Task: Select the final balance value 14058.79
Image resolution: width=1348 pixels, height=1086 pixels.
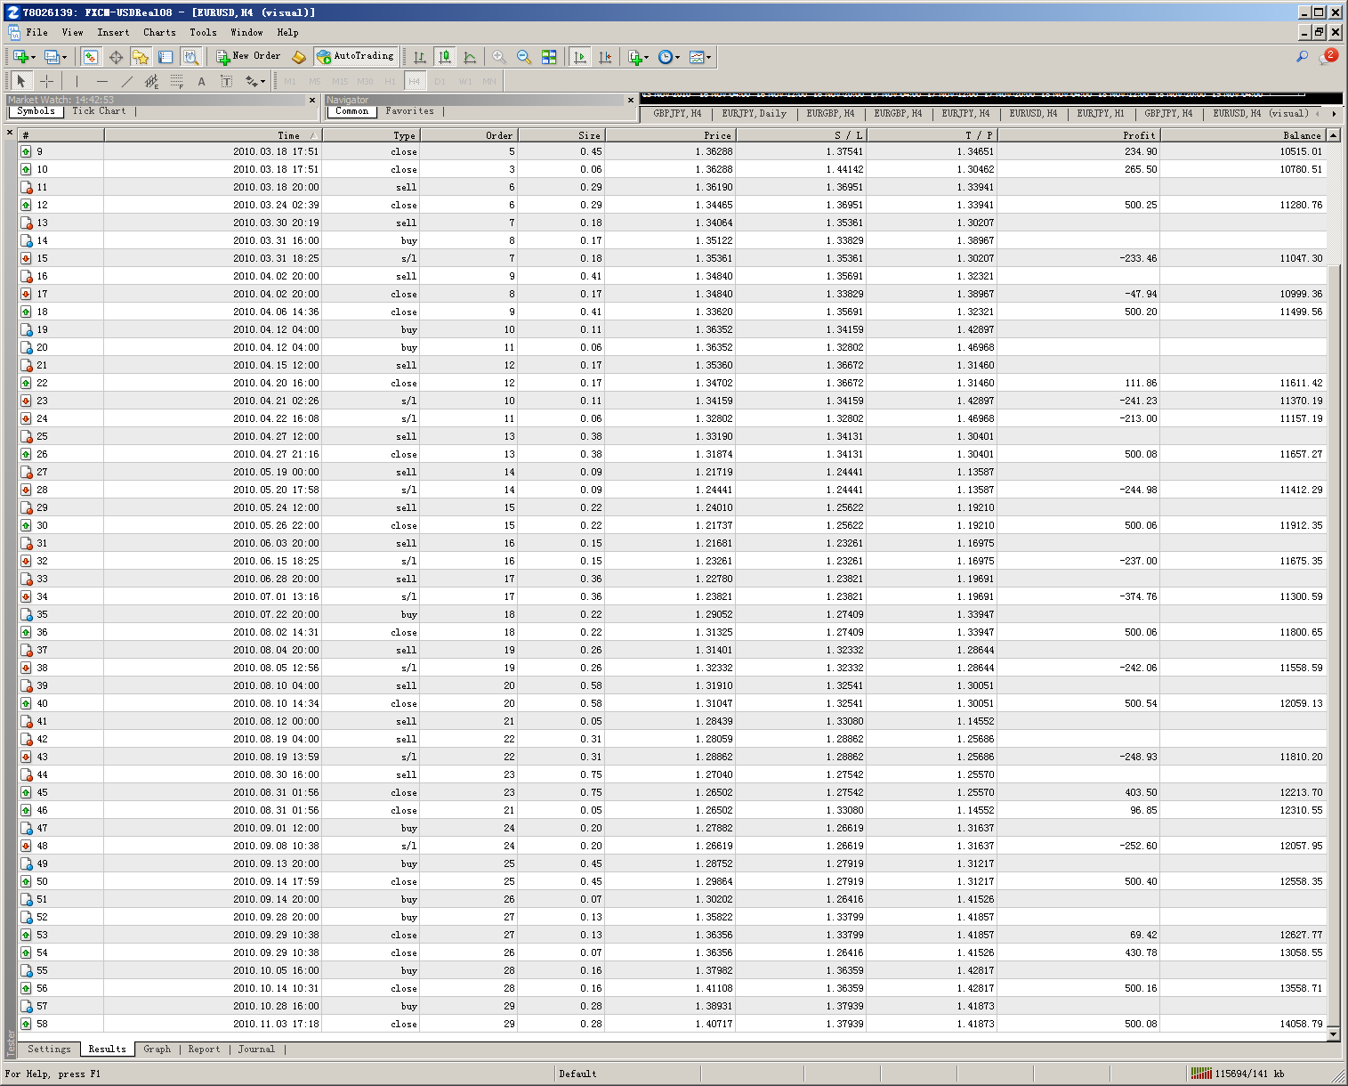Action: point(1302,1024)
